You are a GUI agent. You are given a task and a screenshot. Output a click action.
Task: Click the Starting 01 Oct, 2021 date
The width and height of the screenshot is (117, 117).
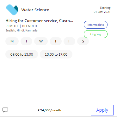click(102, 10)
